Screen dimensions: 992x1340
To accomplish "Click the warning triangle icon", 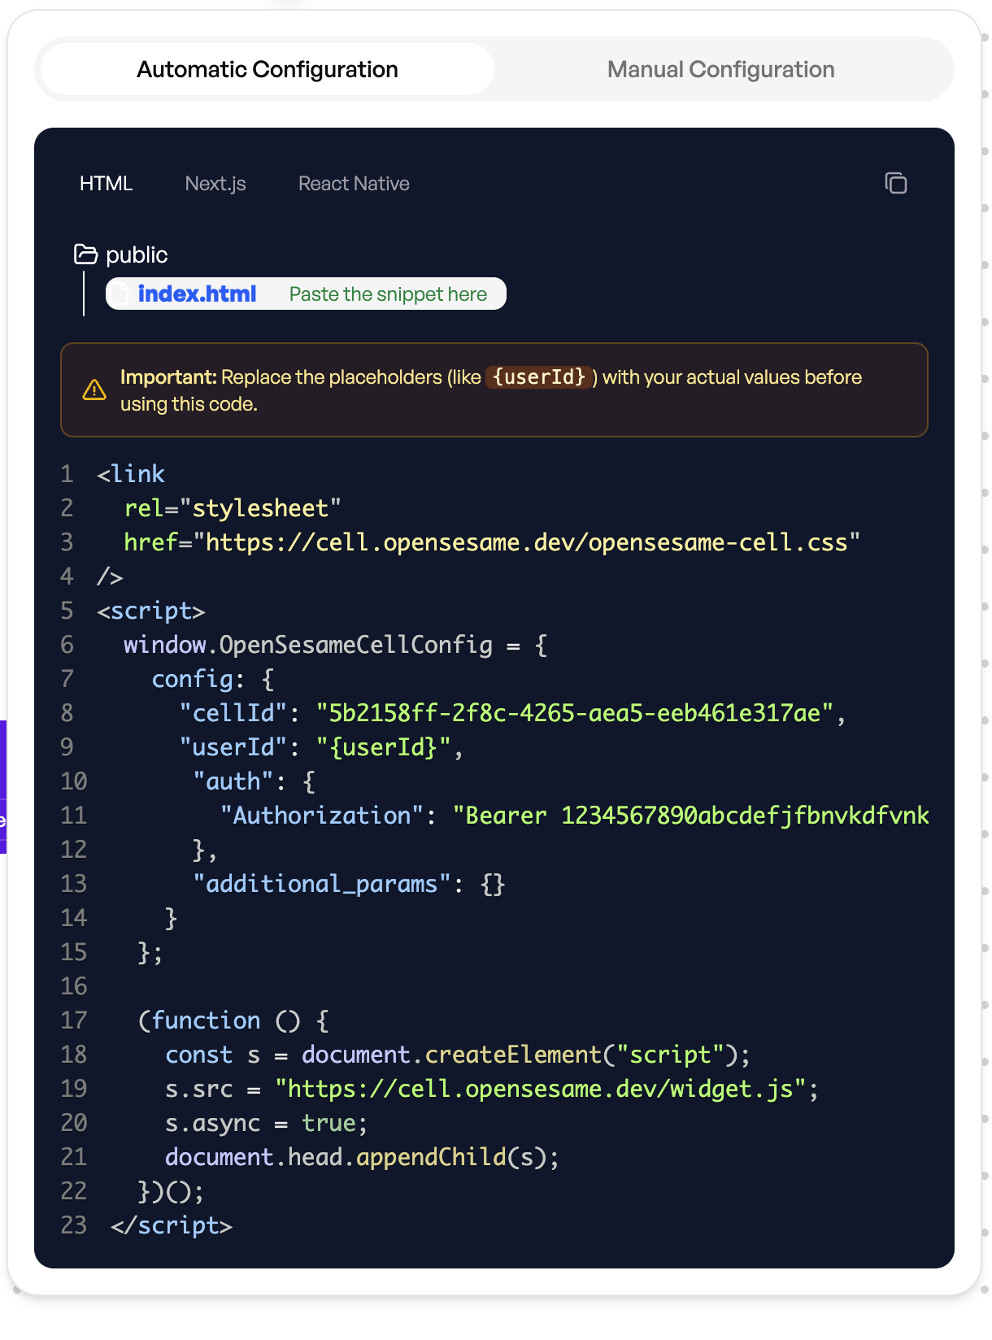I will (x=94, y=389).
